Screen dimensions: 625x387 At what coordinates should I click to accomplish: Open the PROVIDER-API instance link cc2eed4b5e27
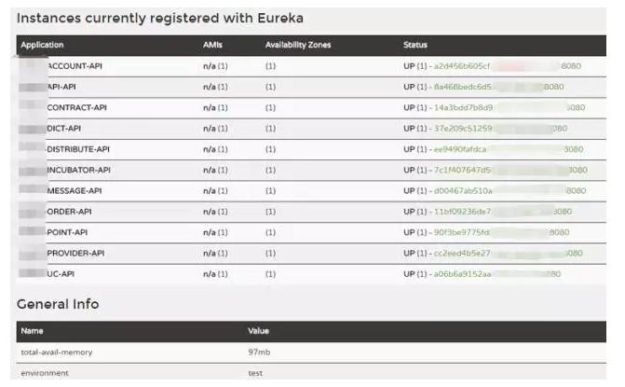click(x=509, y=253)
